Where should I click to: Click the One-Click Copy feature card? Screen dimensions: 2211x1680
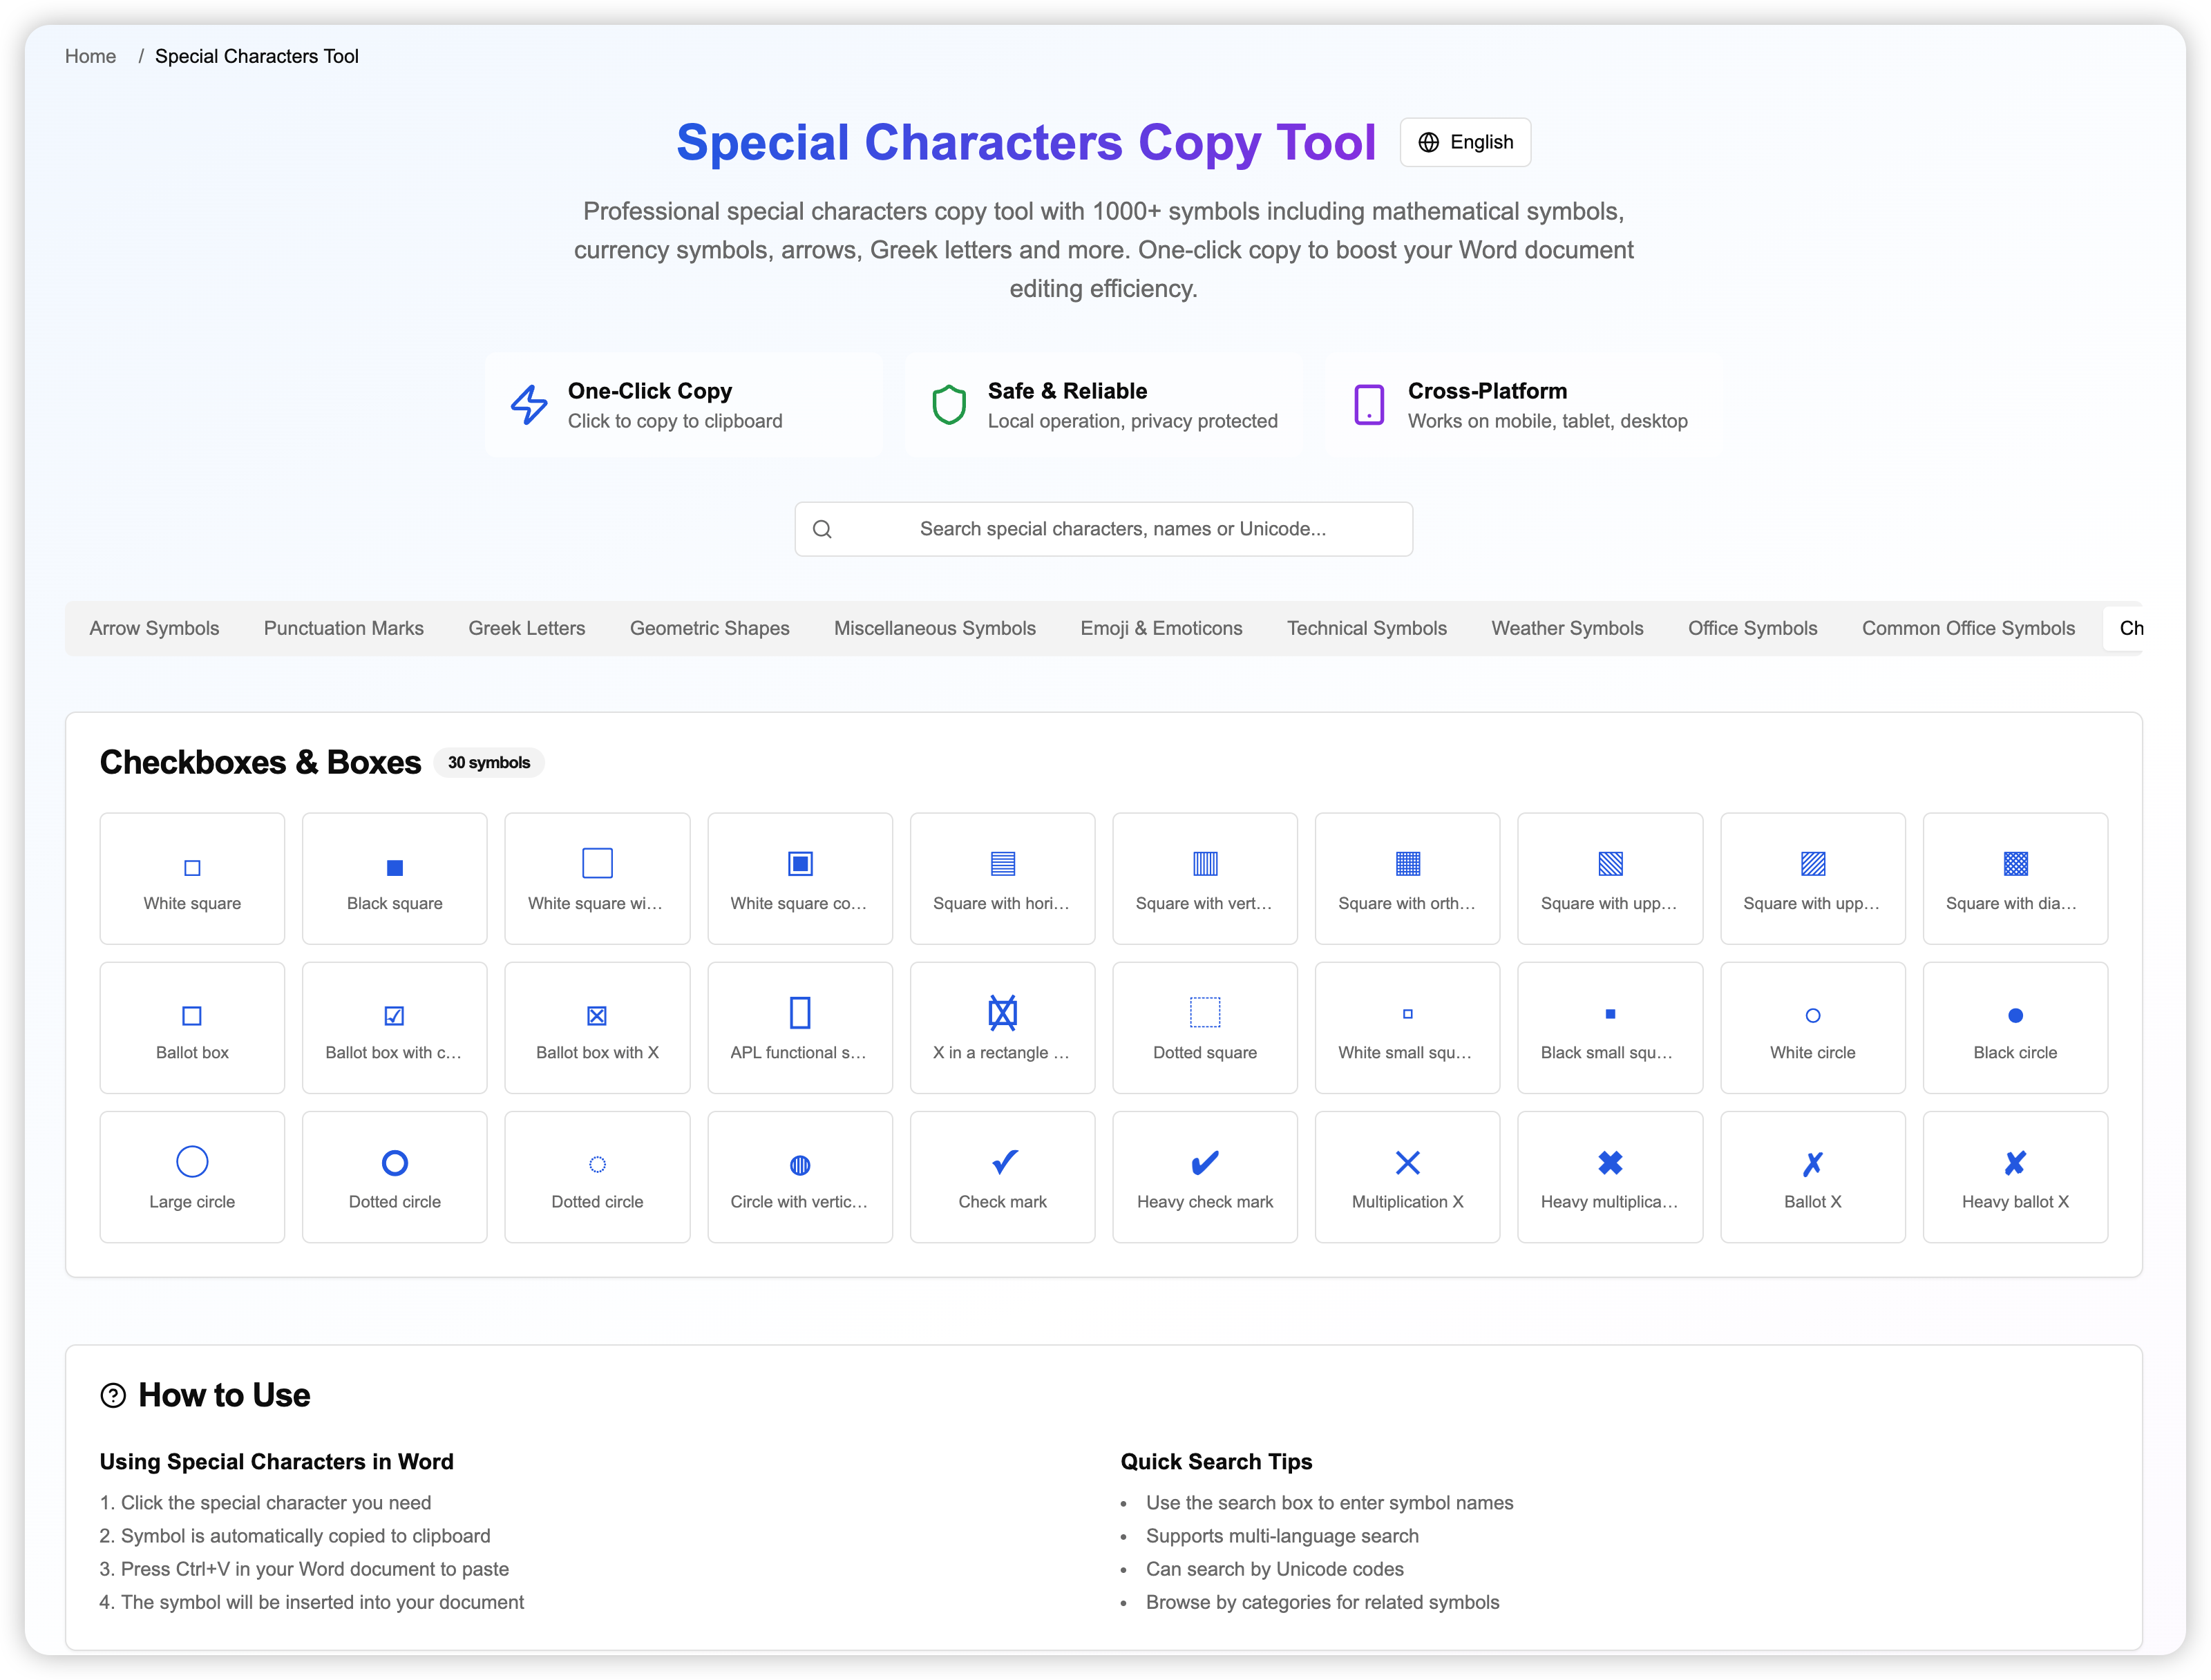683,405
